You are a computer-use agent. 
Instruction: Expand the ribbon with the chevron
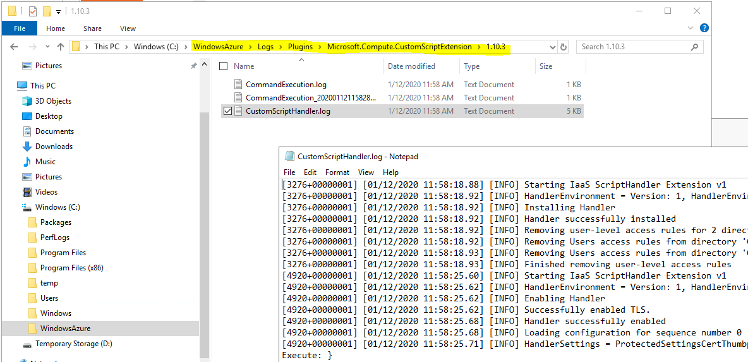coord(691,28)
